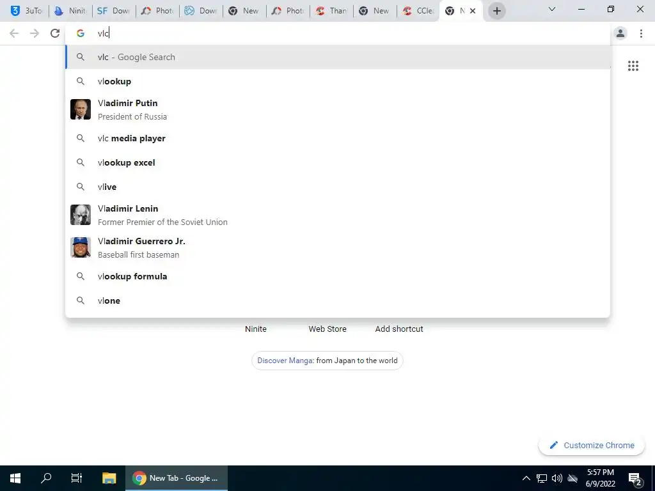Open the Google apps grid icon
The image size is (655, 491).
pyautogui.click(x=633, y=66)
